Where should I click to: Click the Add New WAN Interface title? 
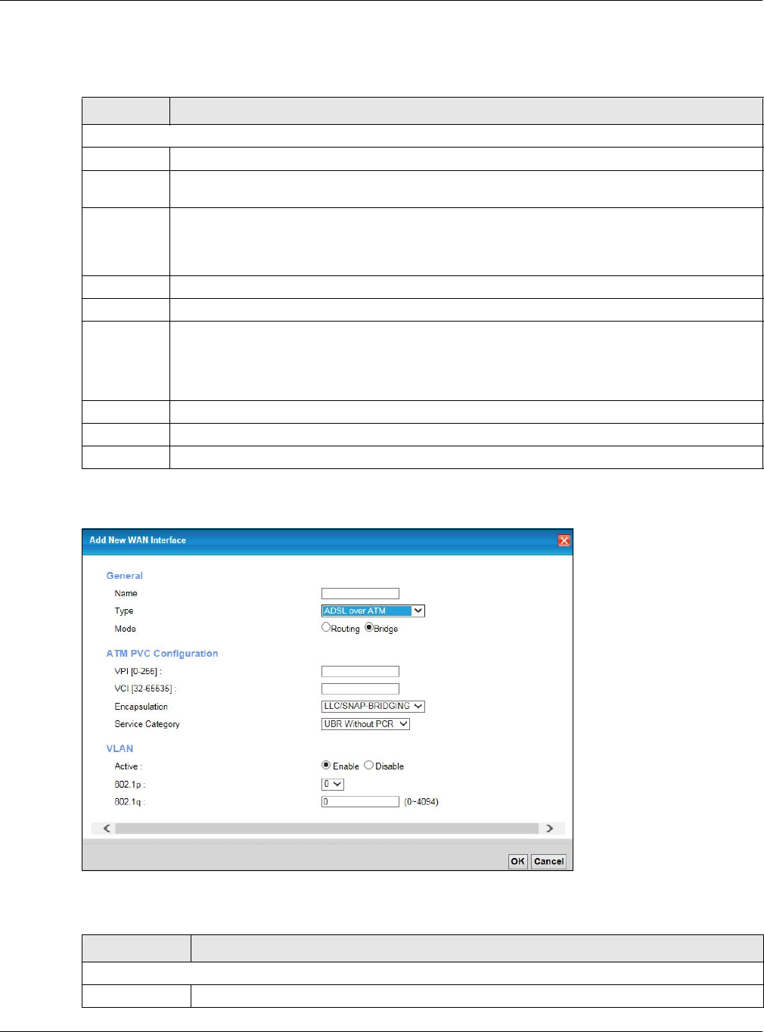pos(138,540)
